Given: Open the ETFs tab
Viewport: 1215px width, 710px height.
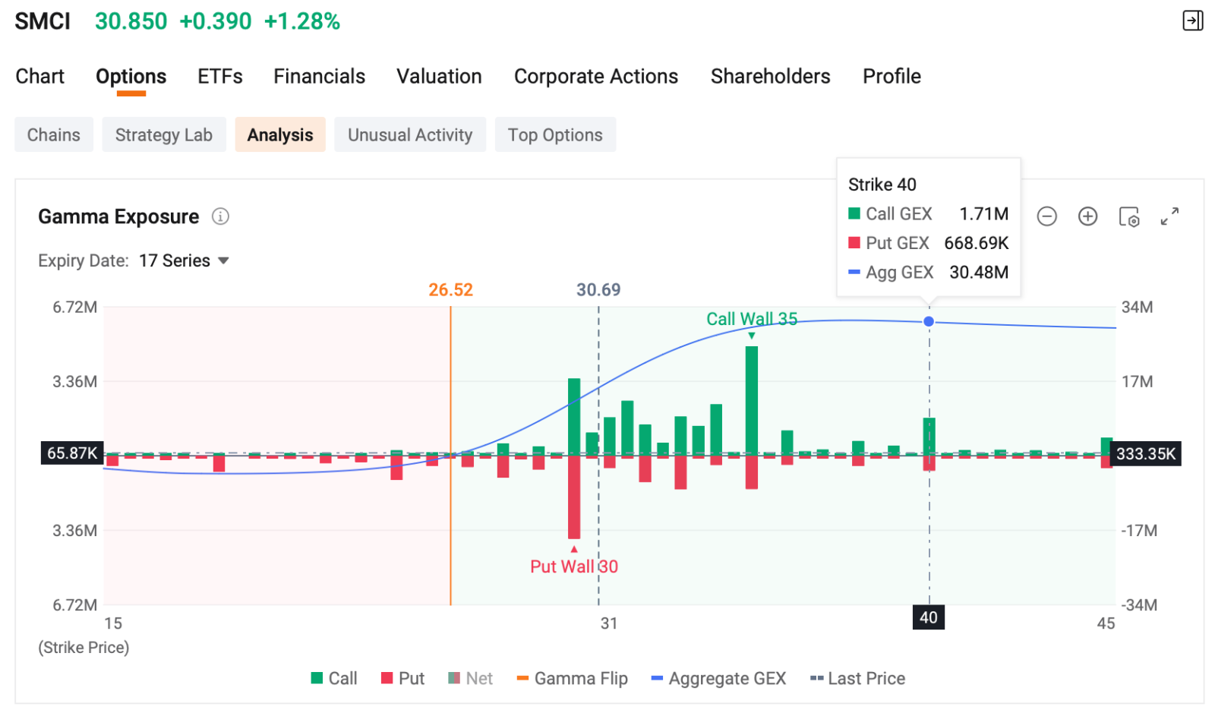Looking at the screenshot, I should pos(220,76).
